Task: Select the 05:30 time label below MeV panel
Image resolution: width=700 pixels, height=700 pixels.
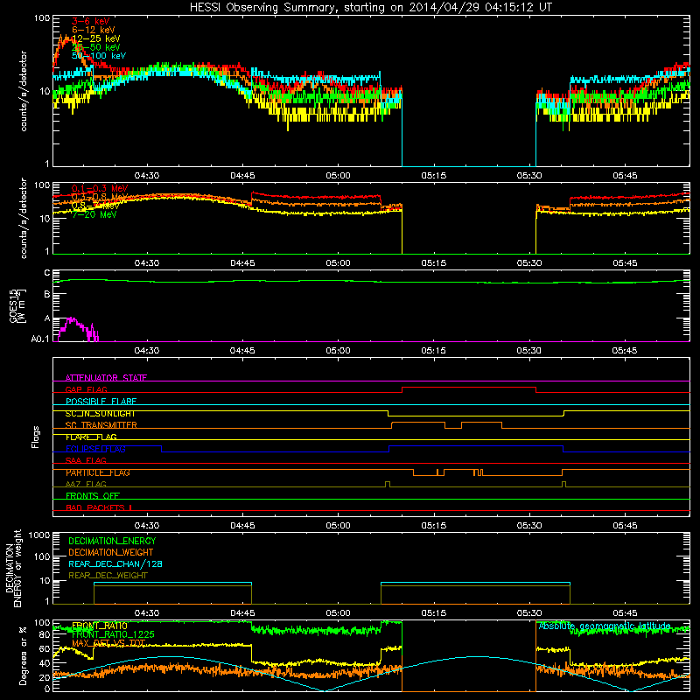Action: [x=529, y=263]
